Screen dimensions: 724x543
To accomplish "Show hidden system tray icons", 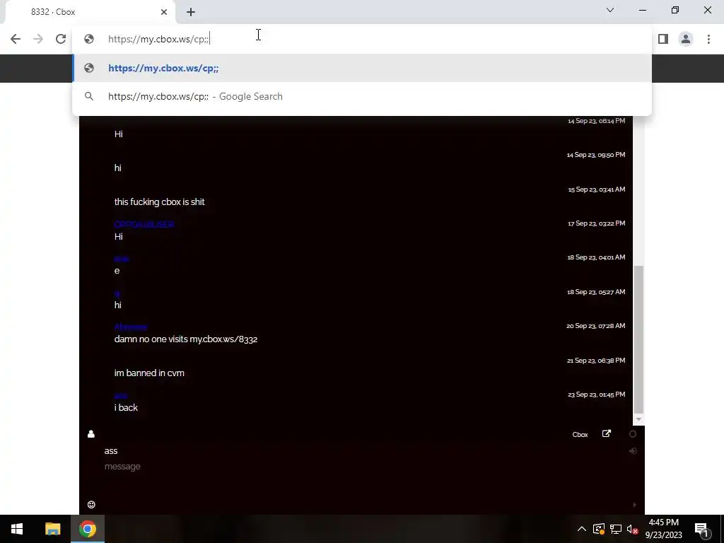I will click(582, 529).
